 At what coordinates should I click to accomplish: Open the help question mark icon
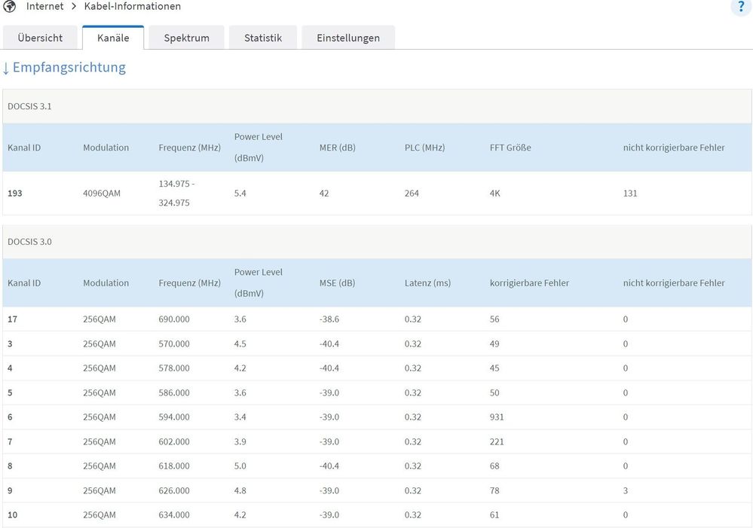pyautogui.click(x=741, y=7)
